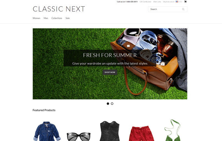Open the USD currency selector
The width and height of the screenshot is (222, 141).
click(x=180, y=2)
